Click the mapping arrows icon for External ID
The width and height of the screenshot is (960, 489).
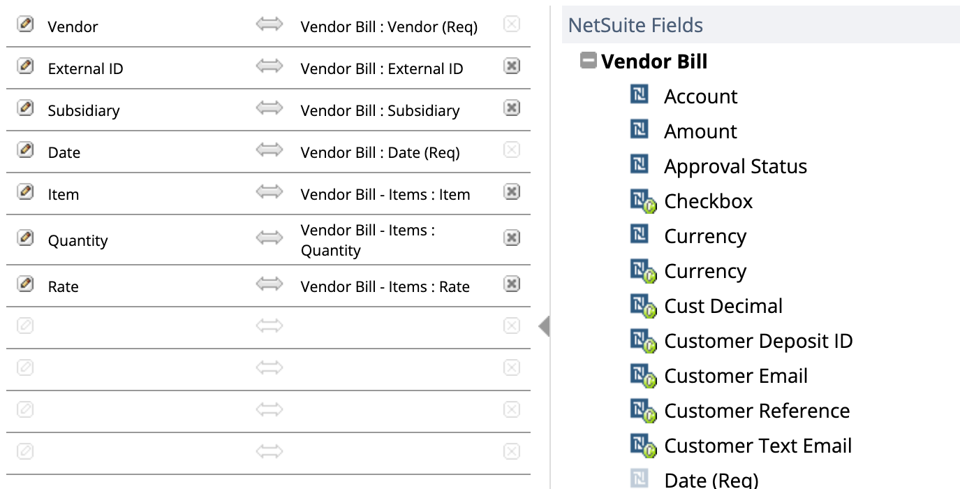point(269,66)
